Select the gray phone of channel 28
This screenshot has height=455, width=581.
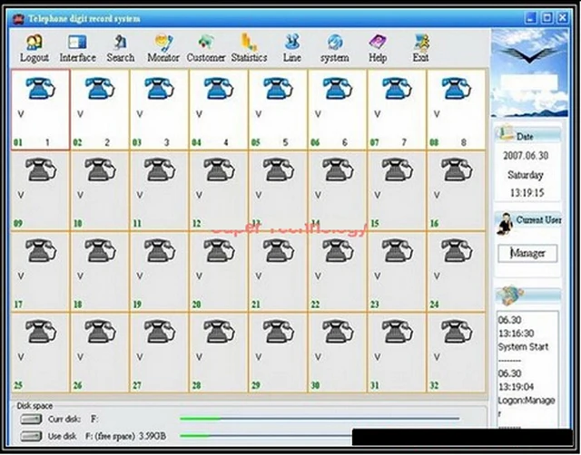click(x=219, y=331)
